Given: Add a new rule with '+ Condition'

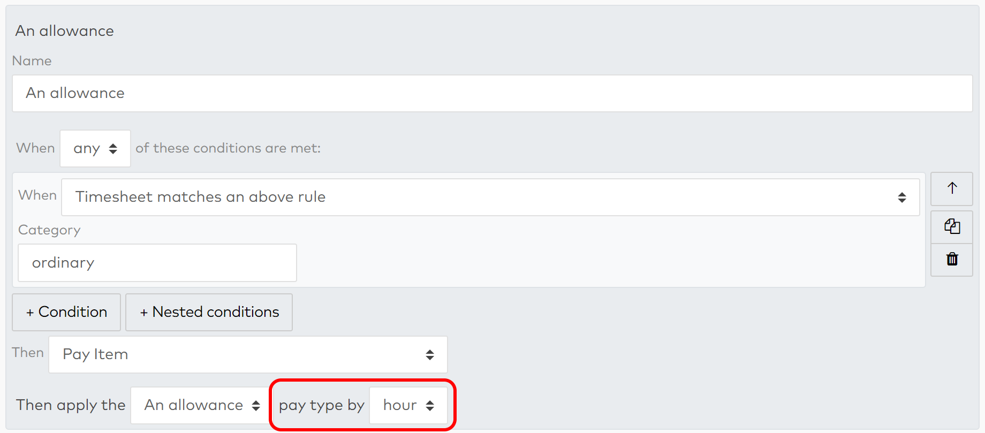Looking at the screenshot, I should [x=66, y=312].
